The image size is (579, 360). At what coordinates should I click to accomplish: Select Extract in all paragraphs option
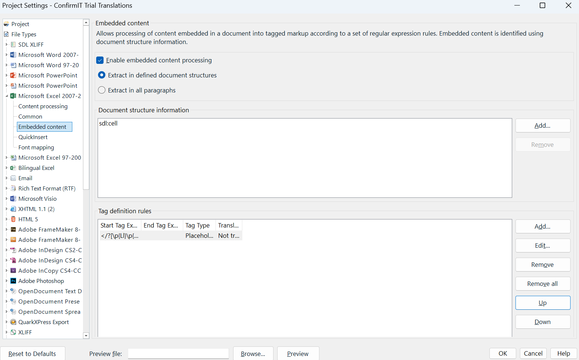(102, 90)
